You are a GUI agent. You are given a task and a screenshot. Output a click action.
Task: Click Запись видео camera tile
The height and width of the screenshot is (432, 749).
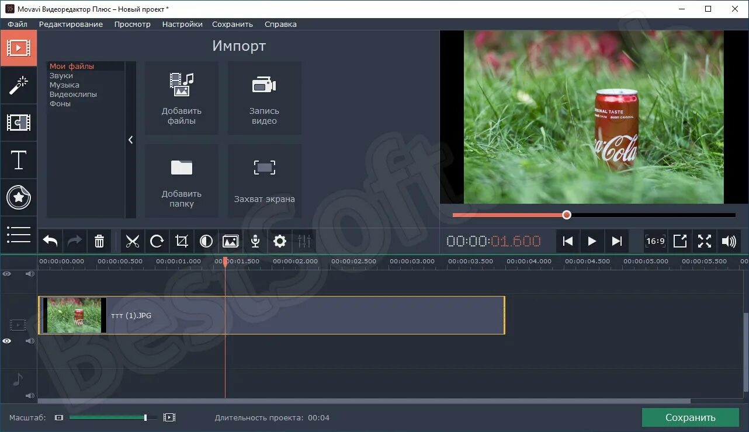click(265, 98)
